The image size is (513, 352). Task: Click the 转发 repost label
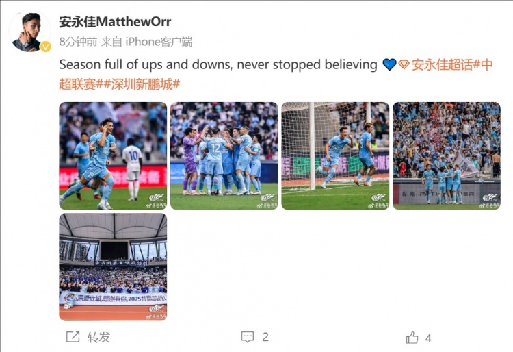coord(98,337)
